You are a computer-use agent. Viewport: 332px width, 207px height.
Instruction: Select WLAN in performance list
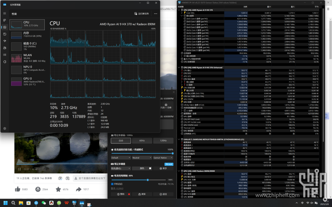point(27,58)
